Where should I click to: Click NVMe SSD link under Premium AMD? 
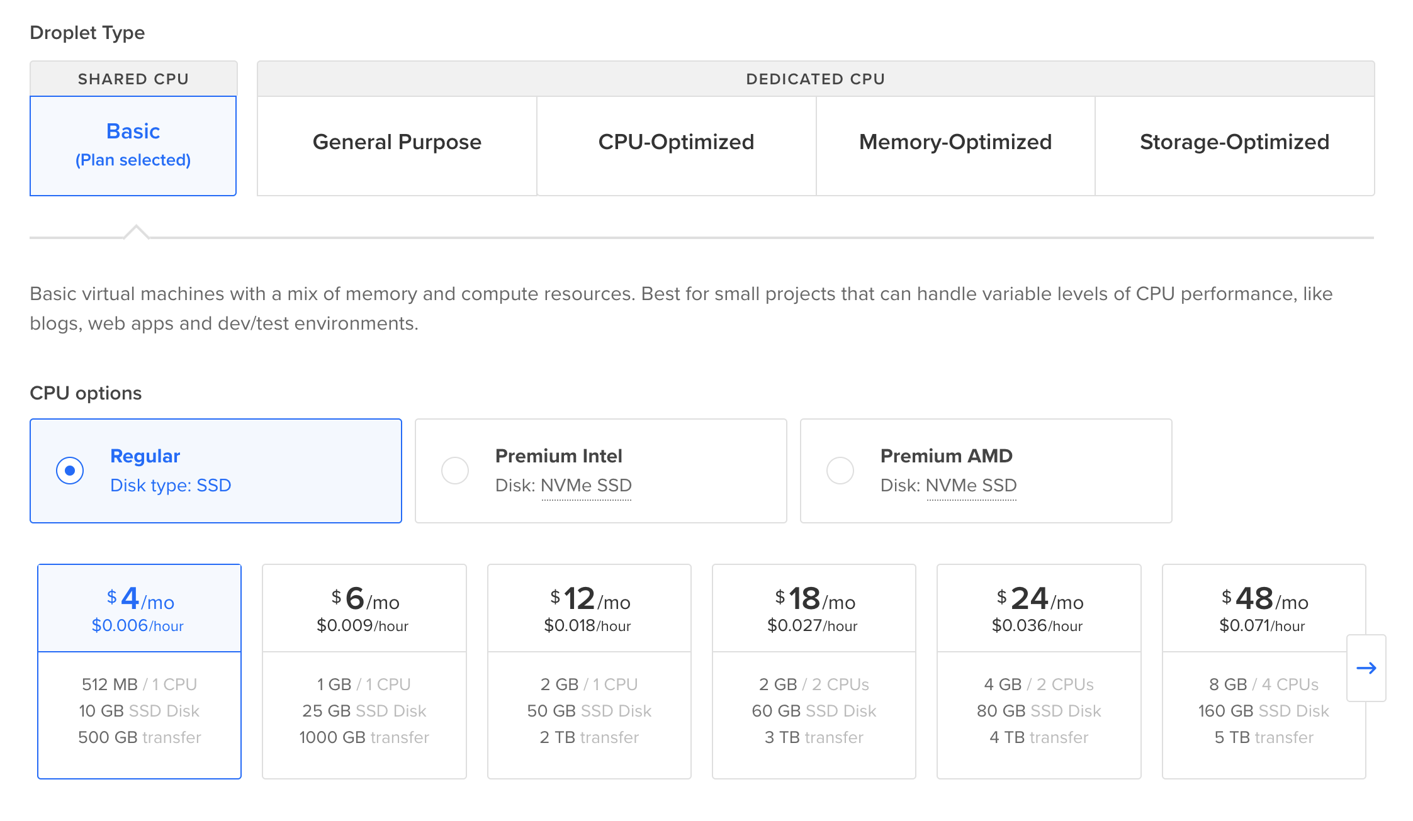click(971, 486)
